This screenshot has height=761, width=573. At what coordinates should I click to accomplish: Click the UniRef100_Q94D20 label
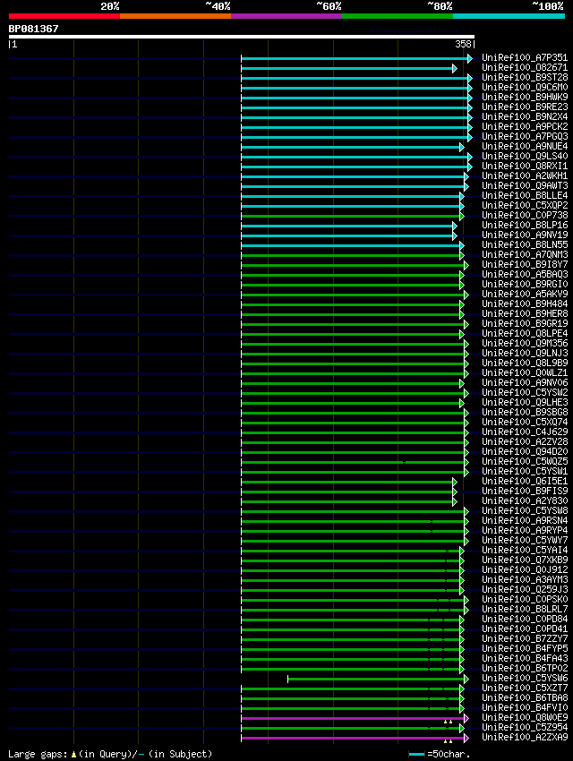point(525,452)
